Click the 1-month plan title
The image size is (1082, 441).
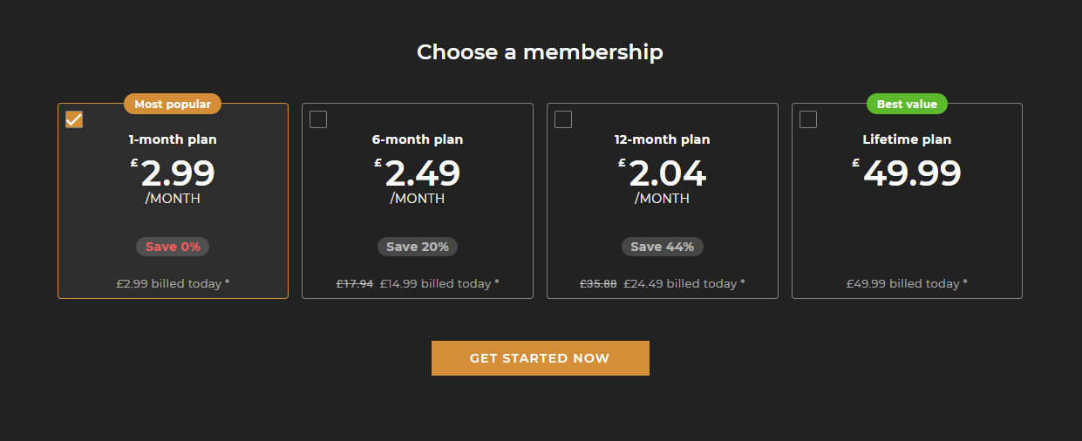coord(173,139)
